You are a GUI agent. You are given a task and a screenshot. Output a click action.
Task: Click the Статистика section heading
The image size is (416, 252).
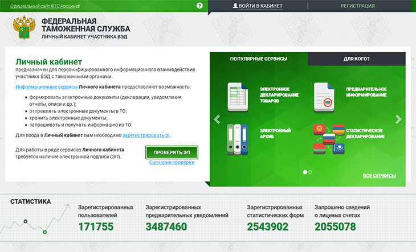[x=31, y=201]
